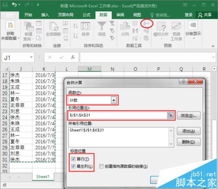Image resolution: width=218 pixels, height=189 pixels.
Task: Click the Show Queries icon above From Table
Action: 39,24
